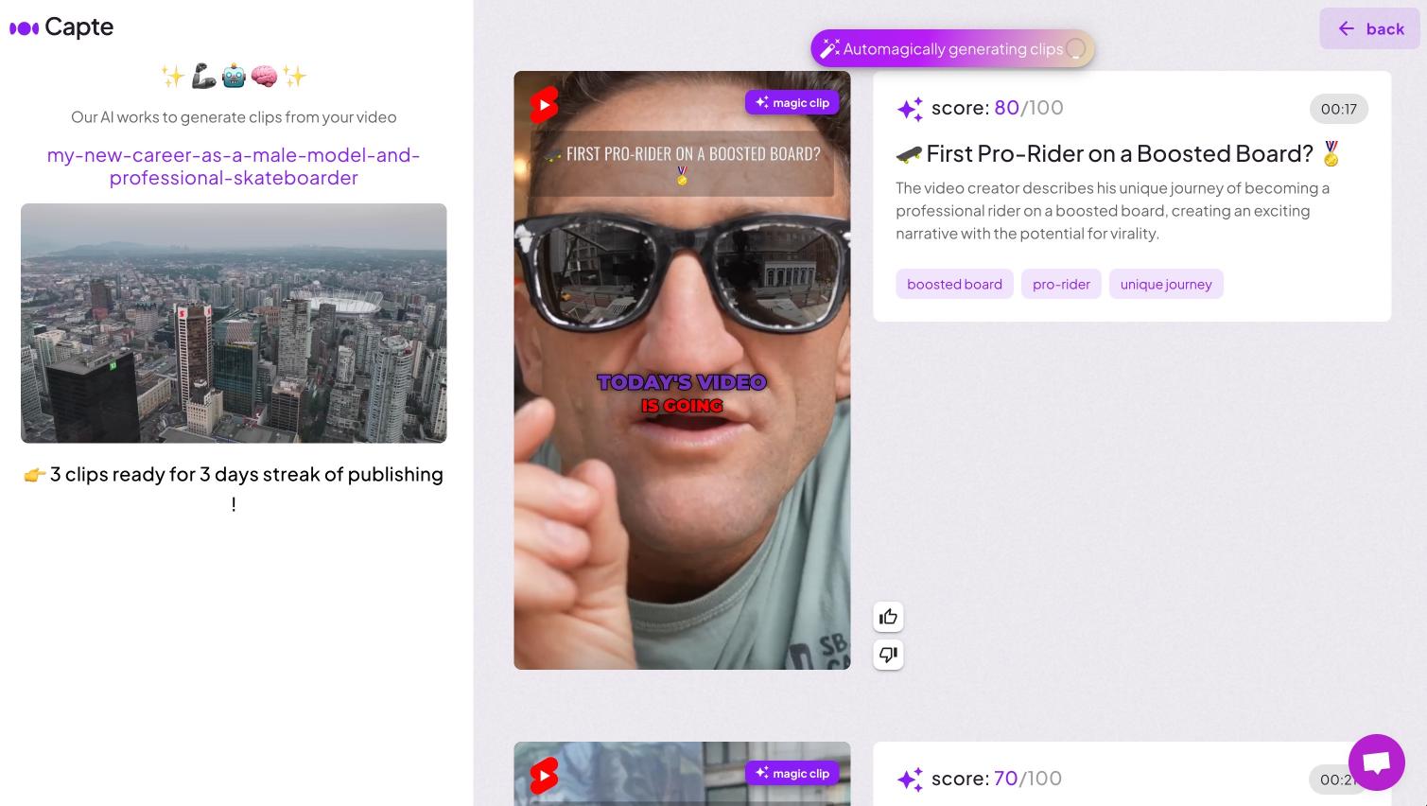Open the video title link in sidebar

(x=234, y=166)
